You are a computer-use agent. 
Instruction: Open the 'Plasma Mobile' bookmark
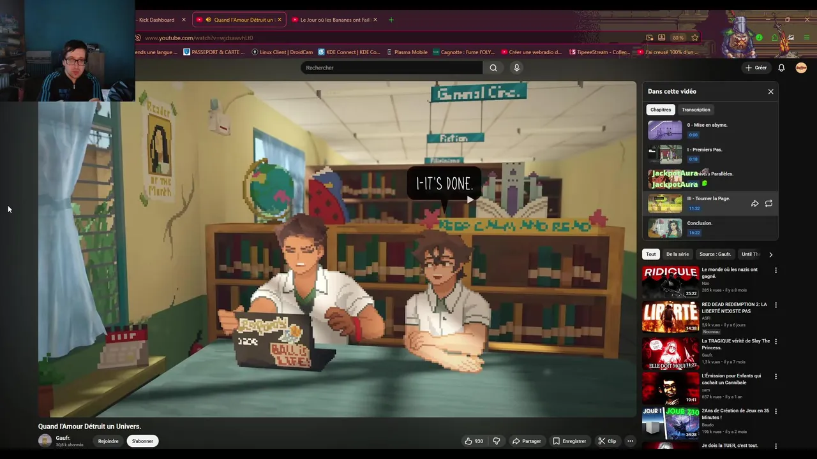(407, 52)
